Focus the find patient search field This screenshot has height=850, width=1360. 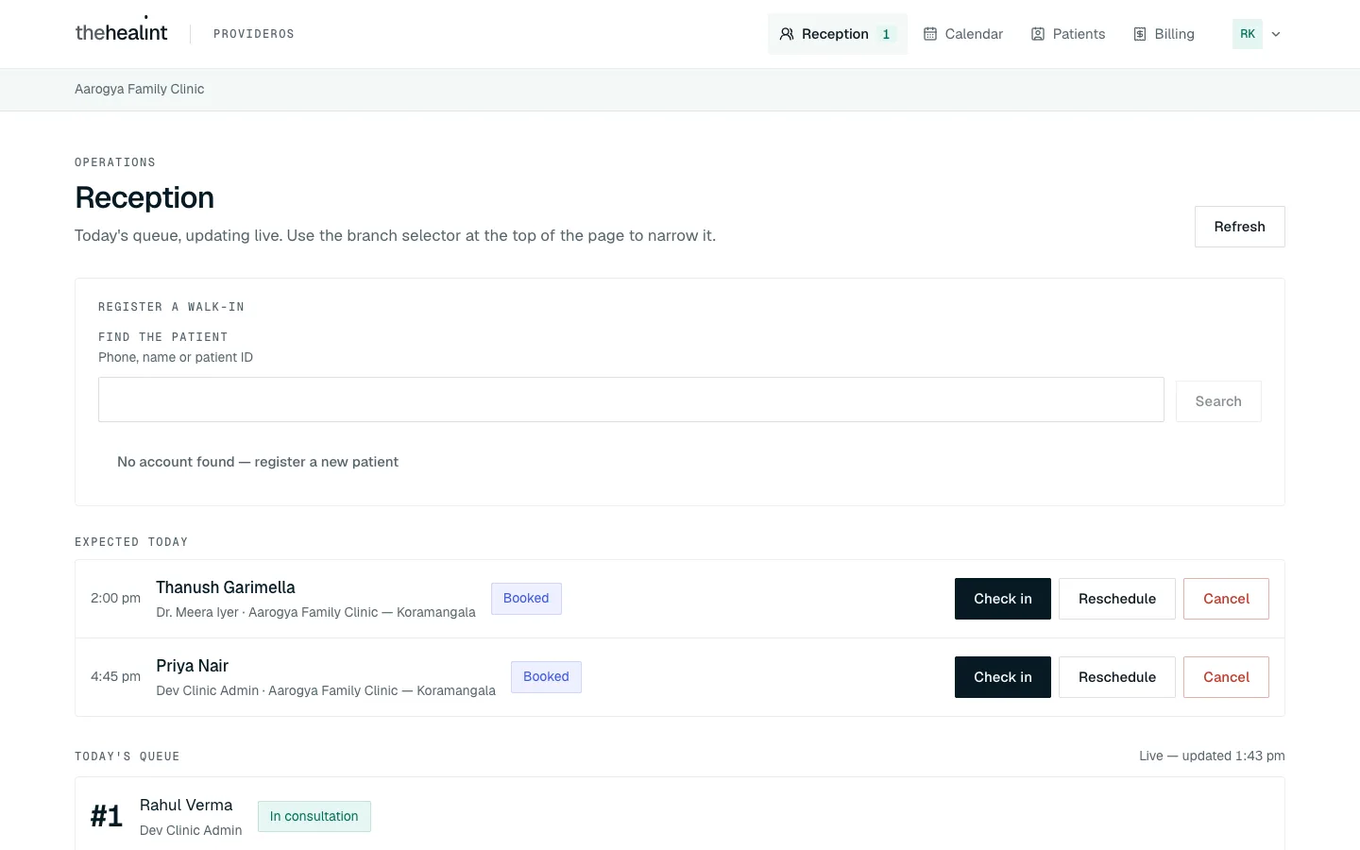pyautogui.click(x=631, y=399)
